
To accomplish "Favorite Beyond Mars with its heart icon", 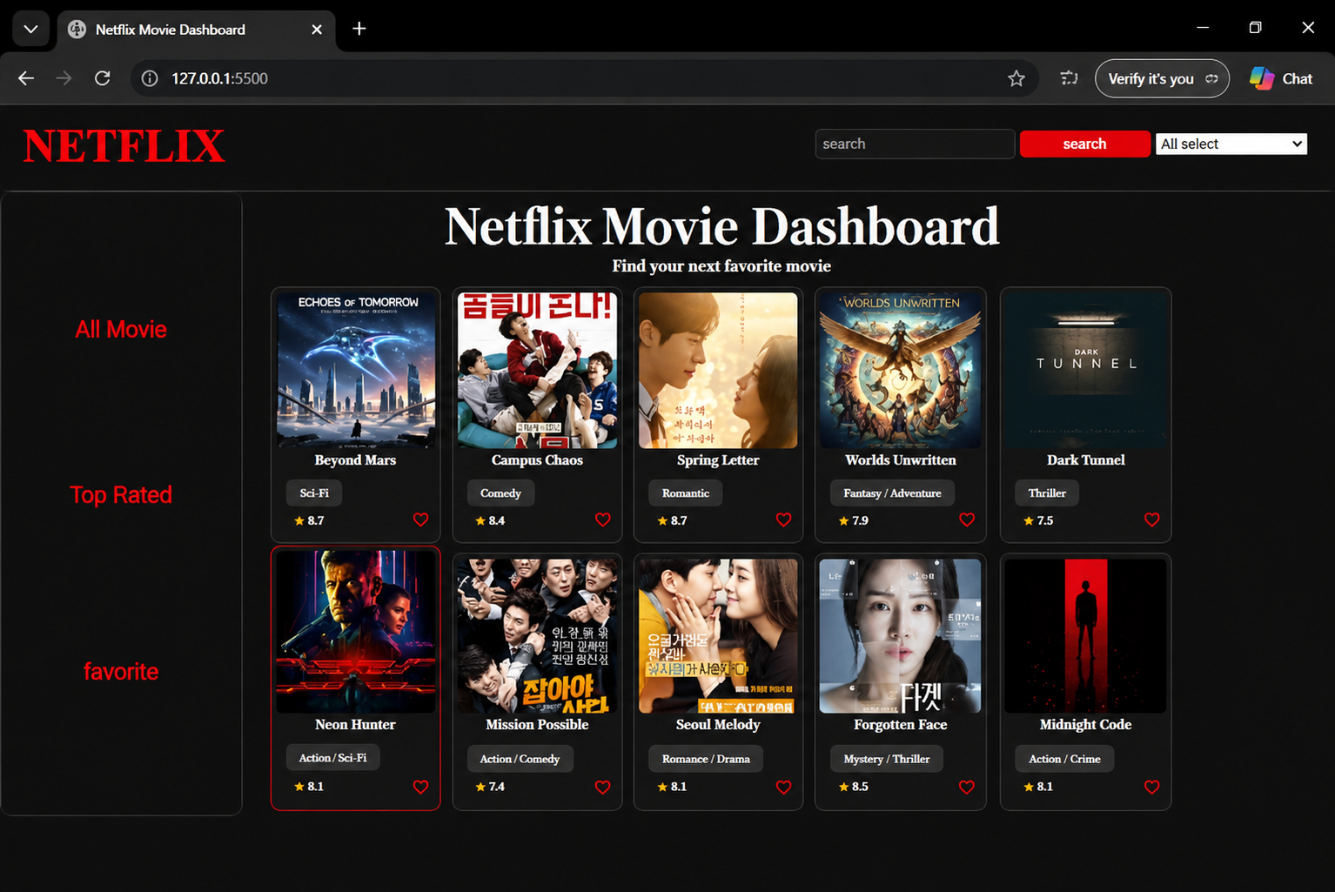I will point(420,520).
